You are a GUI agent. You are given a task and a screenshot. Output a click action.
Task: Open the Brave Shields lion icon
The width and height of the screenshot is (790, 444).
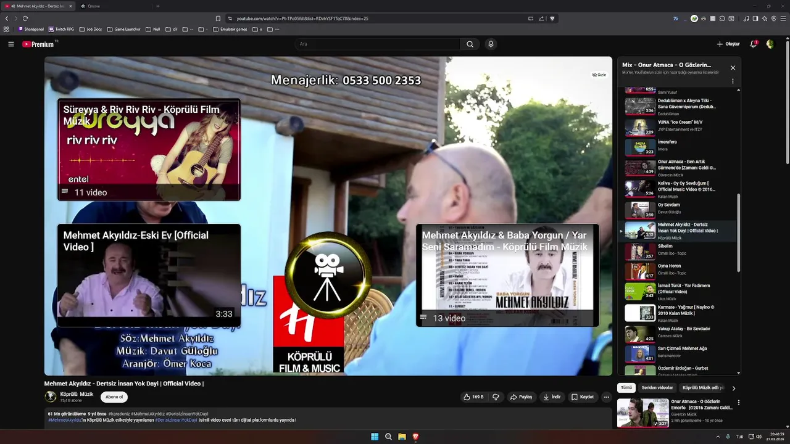pyautogui.click(x=552, y=18)
